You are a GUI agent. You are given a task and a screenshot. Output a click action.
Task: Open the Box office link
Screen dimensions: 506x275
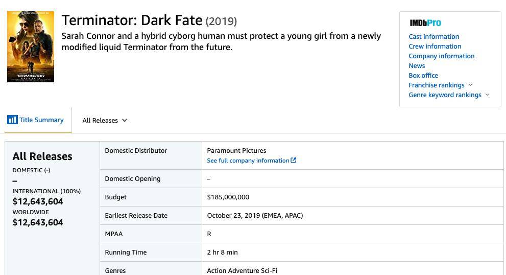tap(423, 75)
